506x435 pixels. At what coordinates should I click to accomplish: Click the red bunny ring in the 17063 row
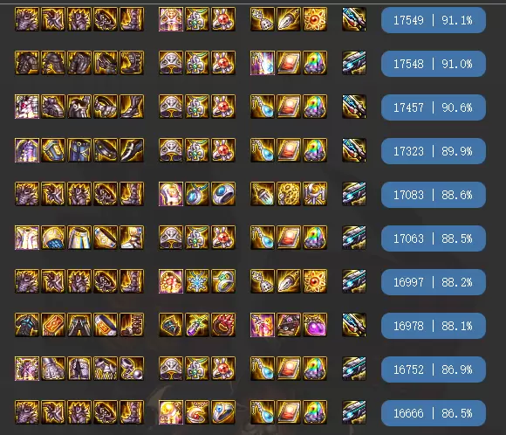coord(223,238)
